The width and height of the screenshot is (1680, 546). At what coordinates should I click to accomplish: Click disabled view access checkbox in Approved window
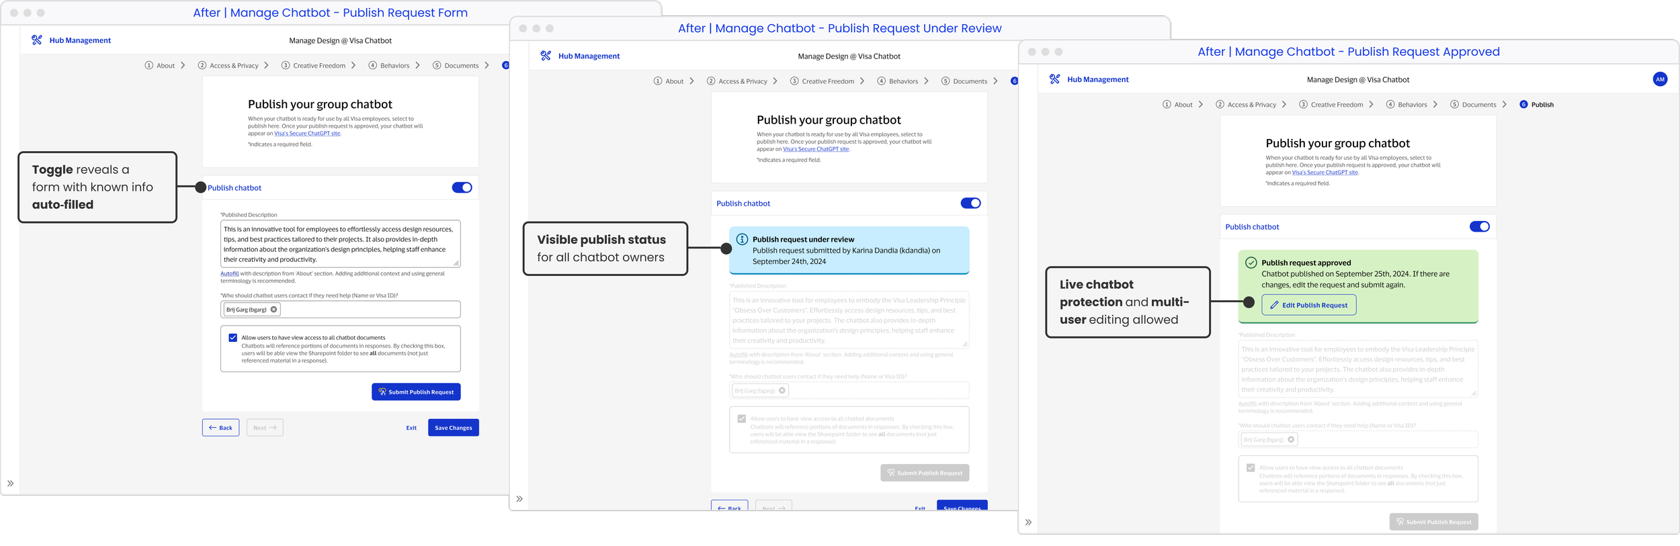[x=1250, y=468]
